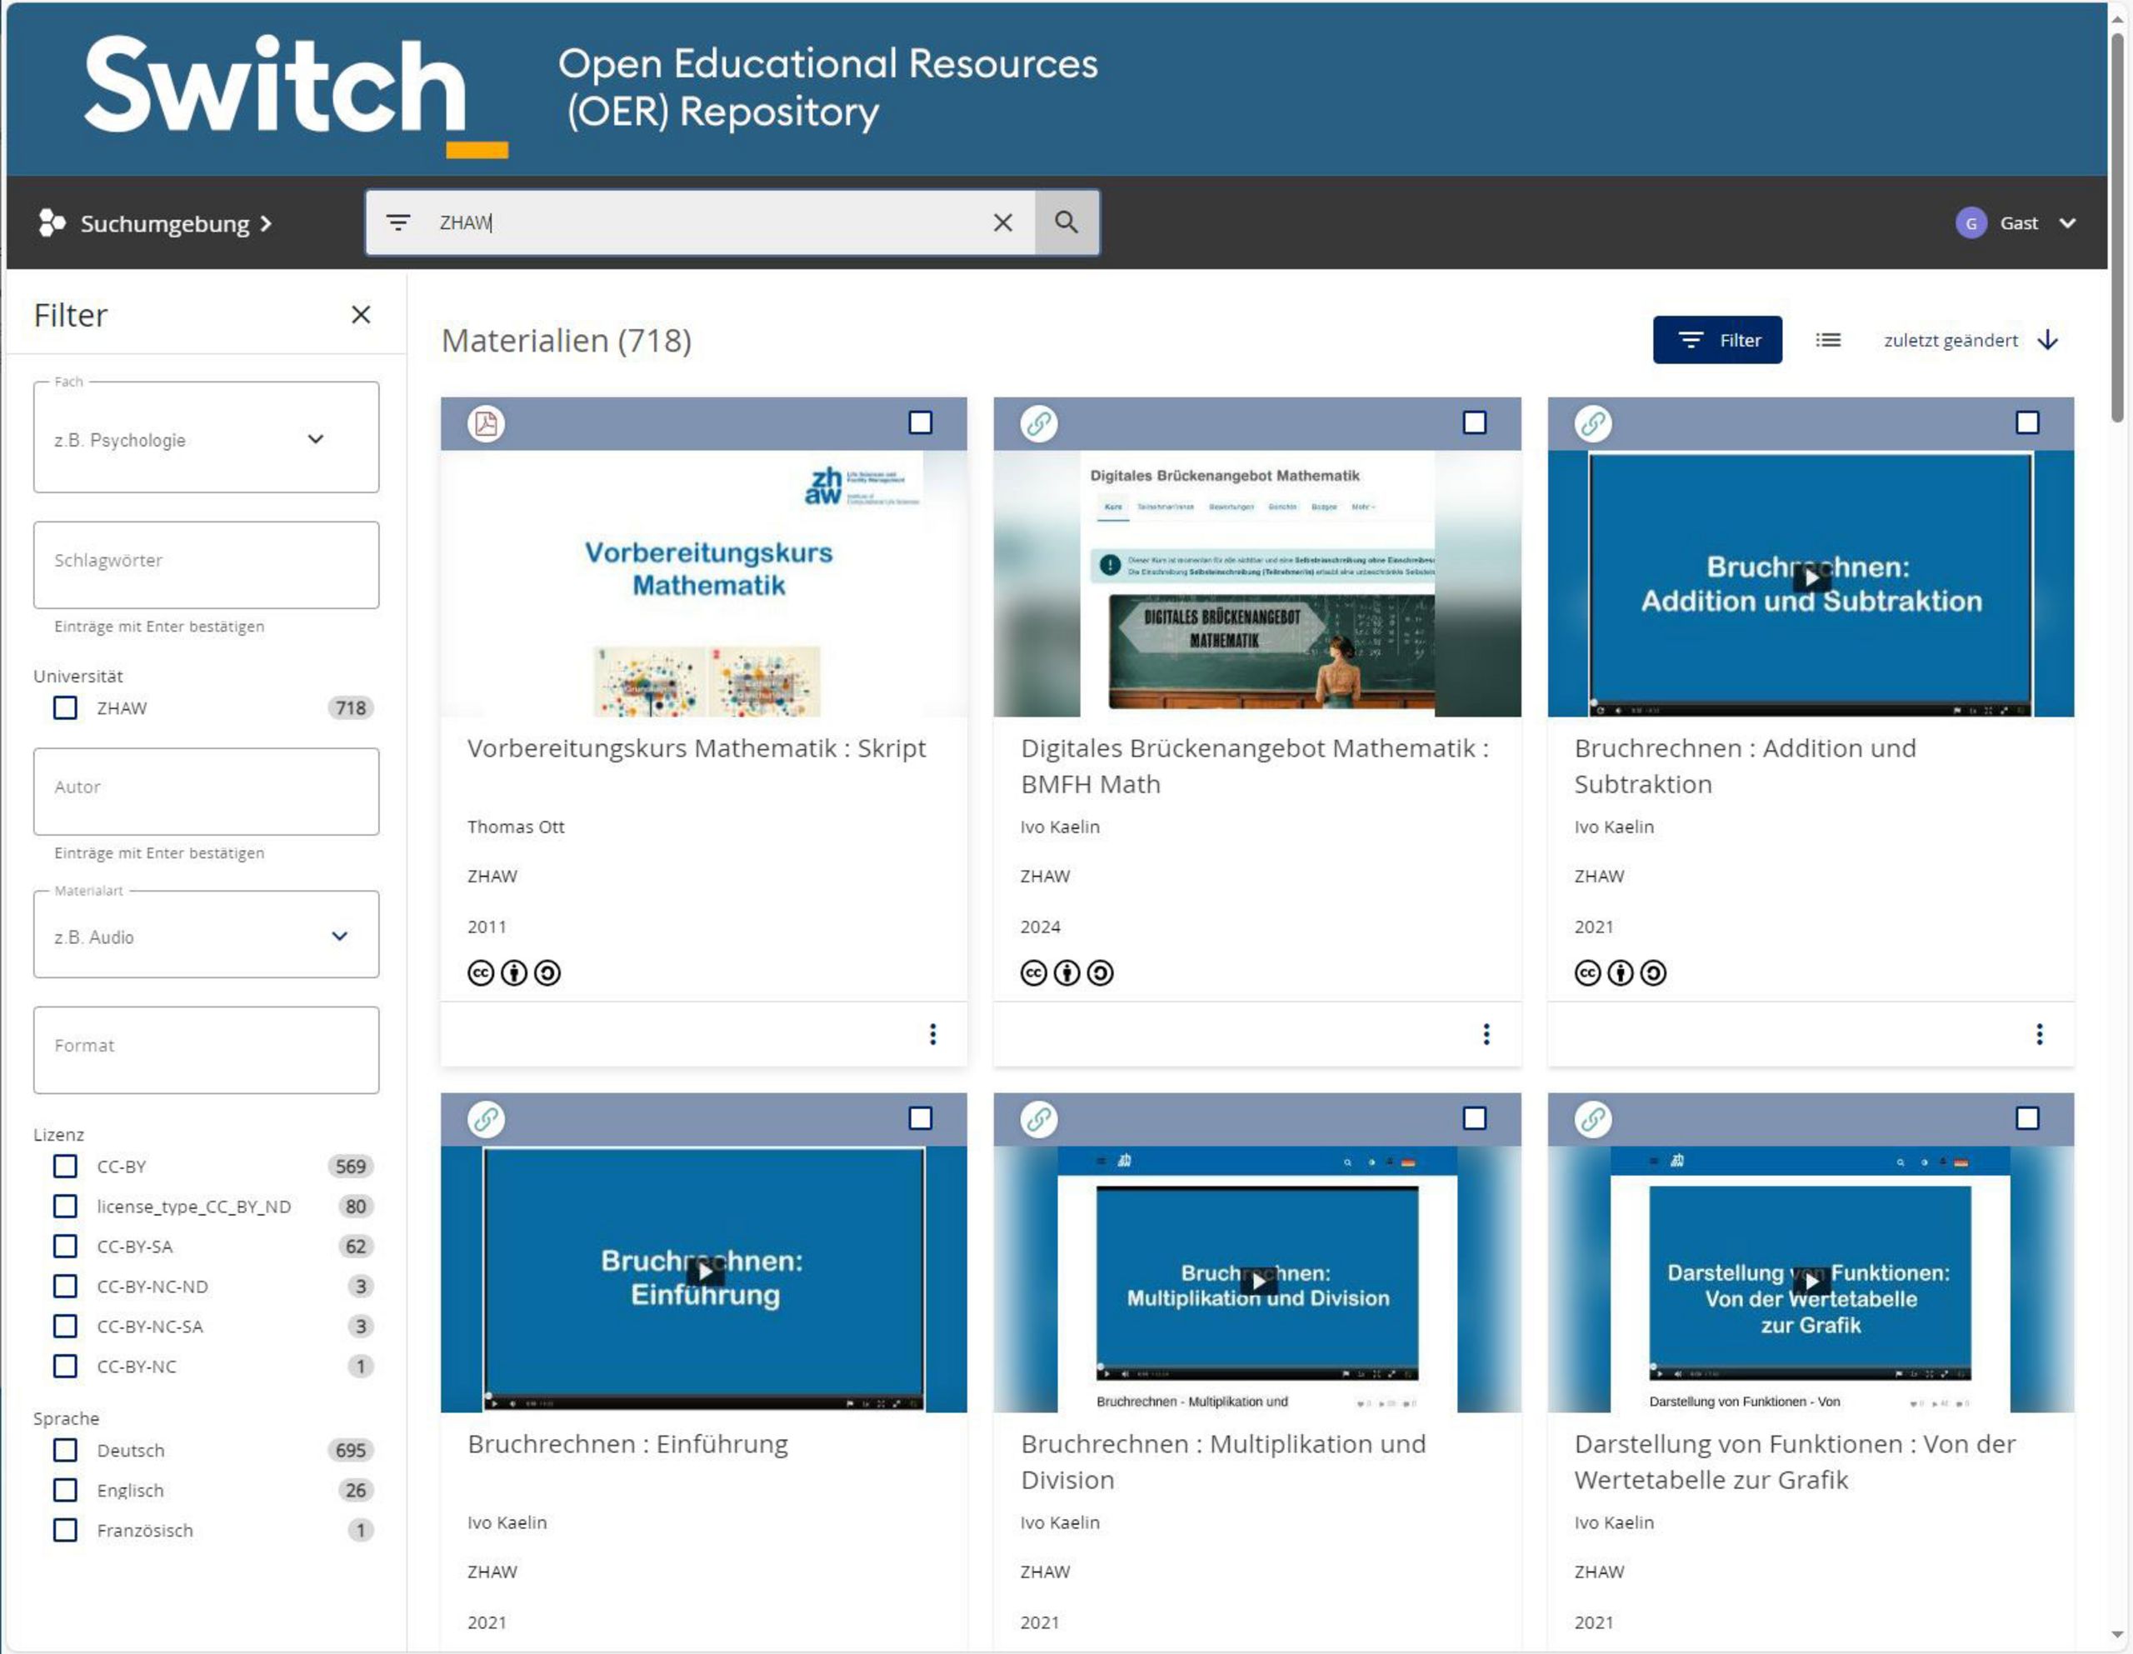The height and width of the screenshot is (1654, 2133).
Task: Click link icon on Bruchrechnen Addition card
Action: point(1593,424)
